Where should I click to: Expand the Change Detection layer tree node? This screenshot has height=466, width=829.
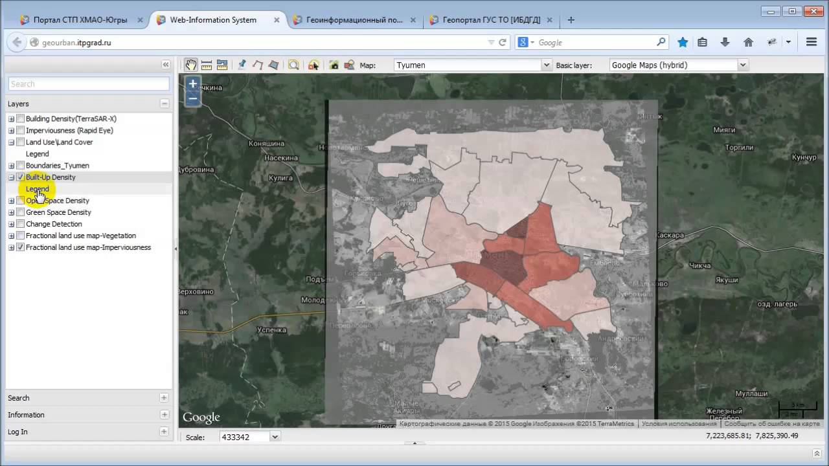click(11, 224)
